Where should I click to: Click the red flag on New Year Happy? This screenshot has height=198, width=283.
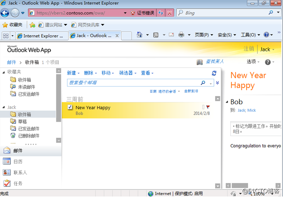(x=208, y=107)
